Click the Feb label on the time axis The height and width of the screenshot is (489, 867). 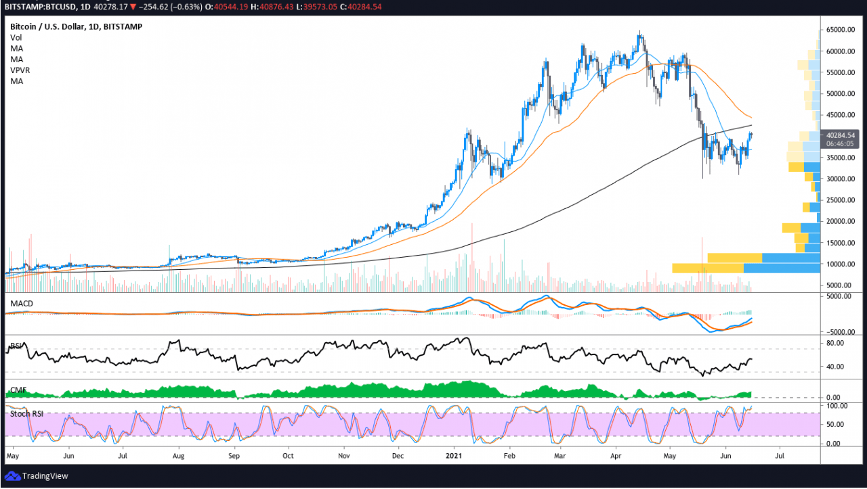coord(509,457)
